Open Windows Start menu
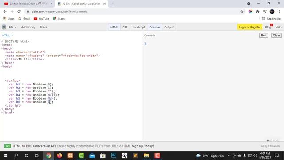The width and height of the screenshot is (284, 160). [x=5, y=156]
